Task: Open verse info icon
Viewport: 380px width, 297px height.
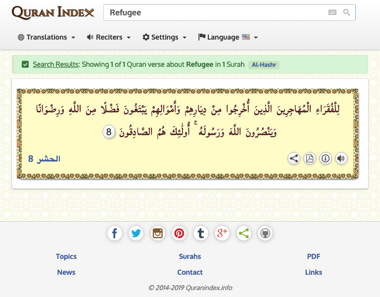Action: point(325,158)
